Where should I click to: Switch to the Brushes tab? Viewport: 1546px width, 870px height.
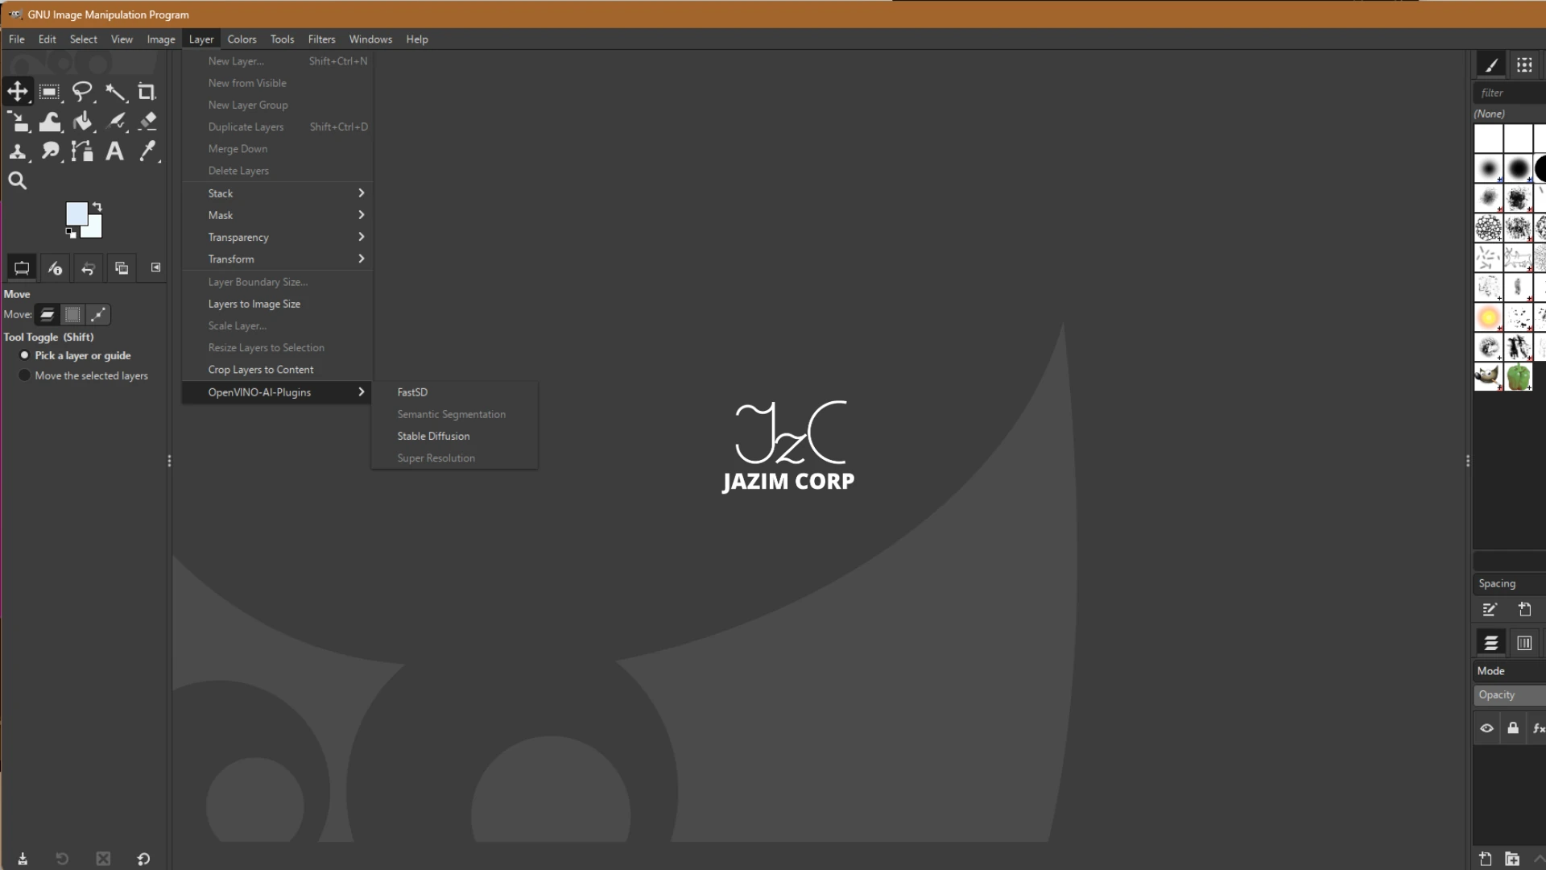(1491, 65)
